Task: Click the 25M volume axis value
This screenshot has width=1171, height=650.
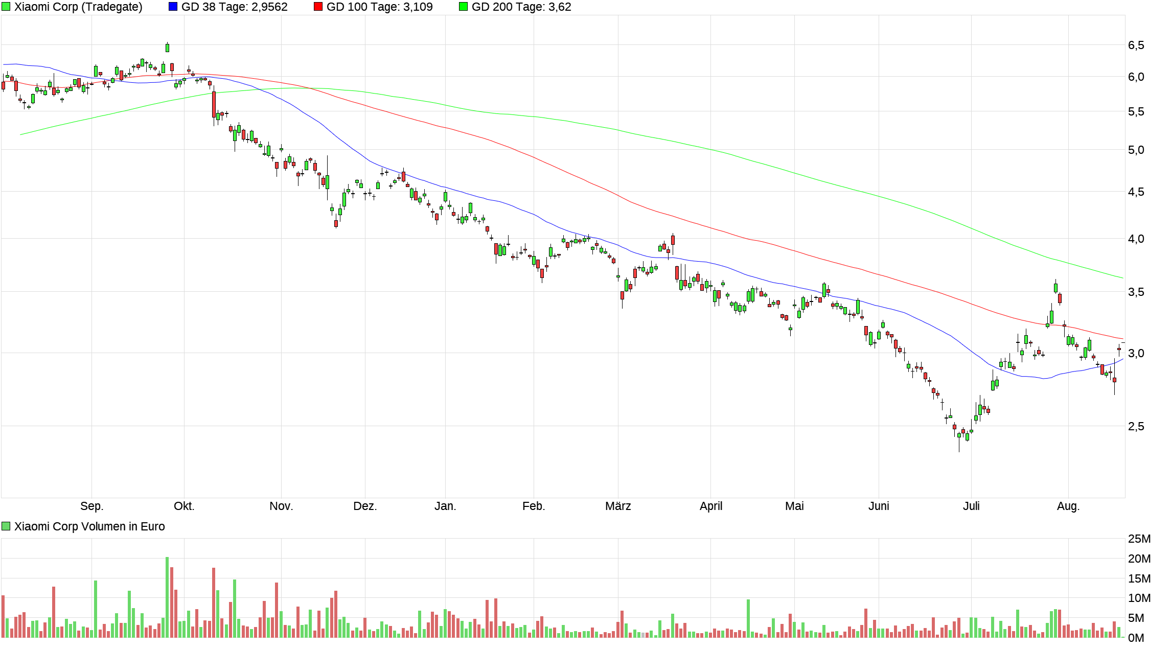Action: [1139, 539]
